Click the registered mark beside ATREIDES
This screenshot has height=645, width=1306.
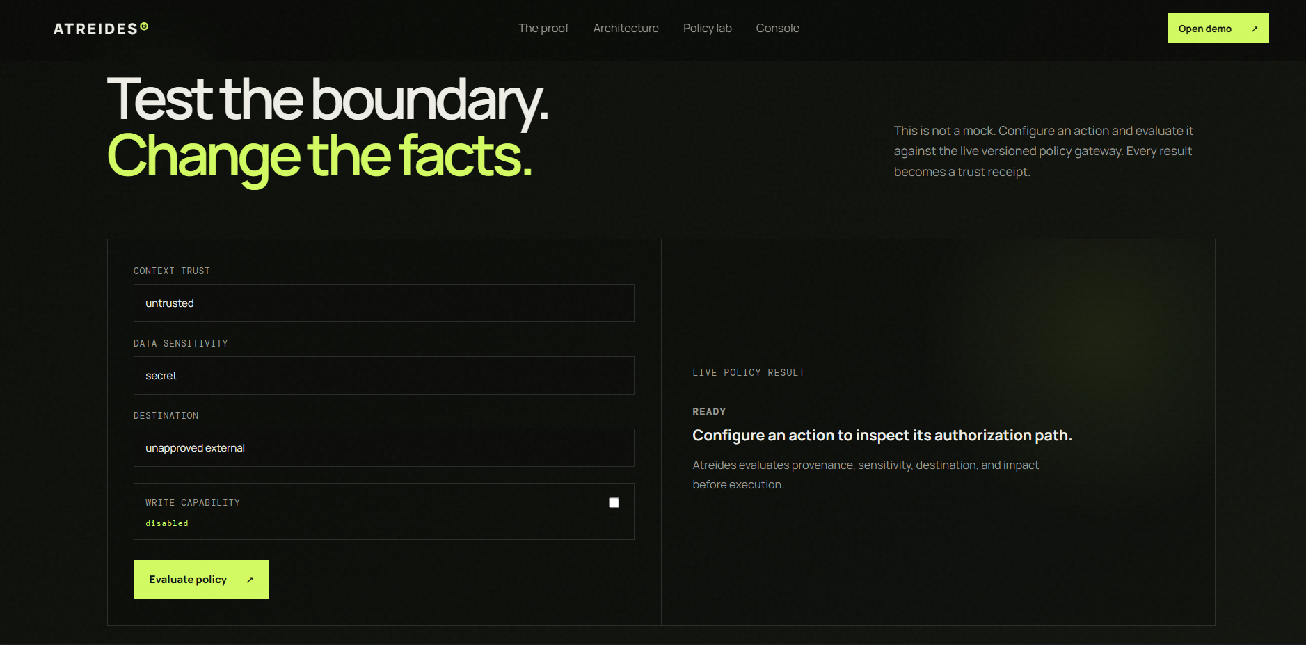pos(144,26)
